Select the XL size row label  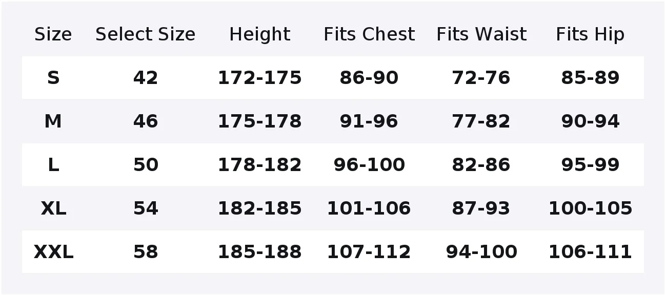(53, 208)
